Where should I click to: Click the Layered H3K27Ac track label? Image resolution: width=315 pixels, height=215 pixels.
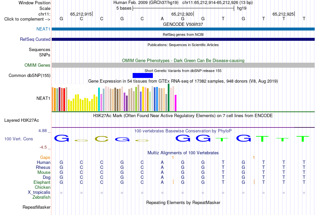coord(22,120)
